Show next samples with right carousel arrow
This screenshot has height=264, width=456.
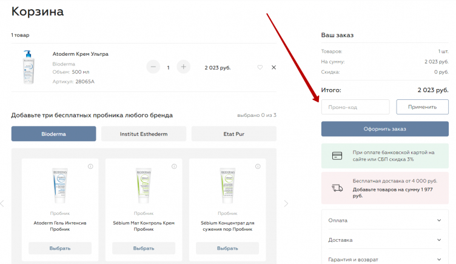[x=286, y=203]
